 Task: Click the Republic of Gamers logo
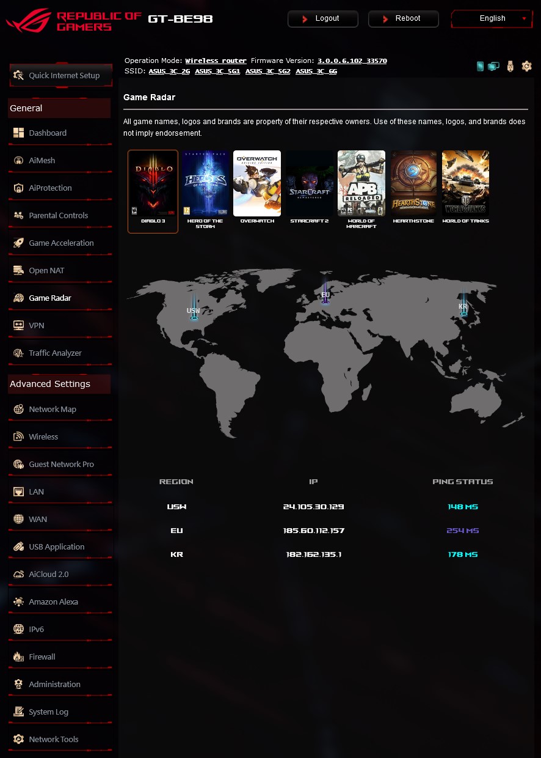(x=73, y=21)
